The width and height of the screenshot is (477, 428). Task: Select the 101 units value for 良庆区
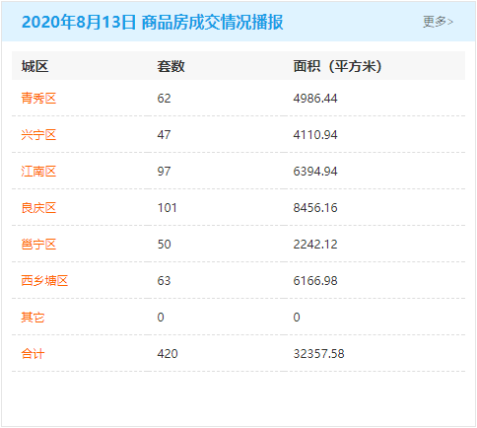pos(168,208)
